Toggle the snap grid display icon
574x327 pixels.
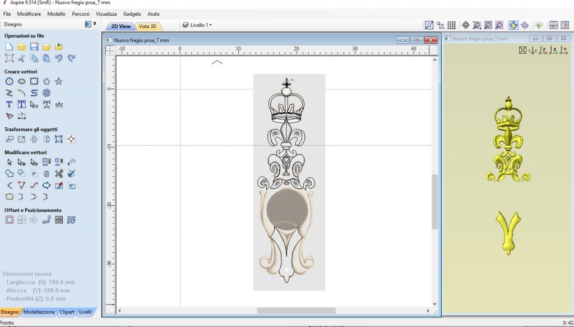(451, 25)
